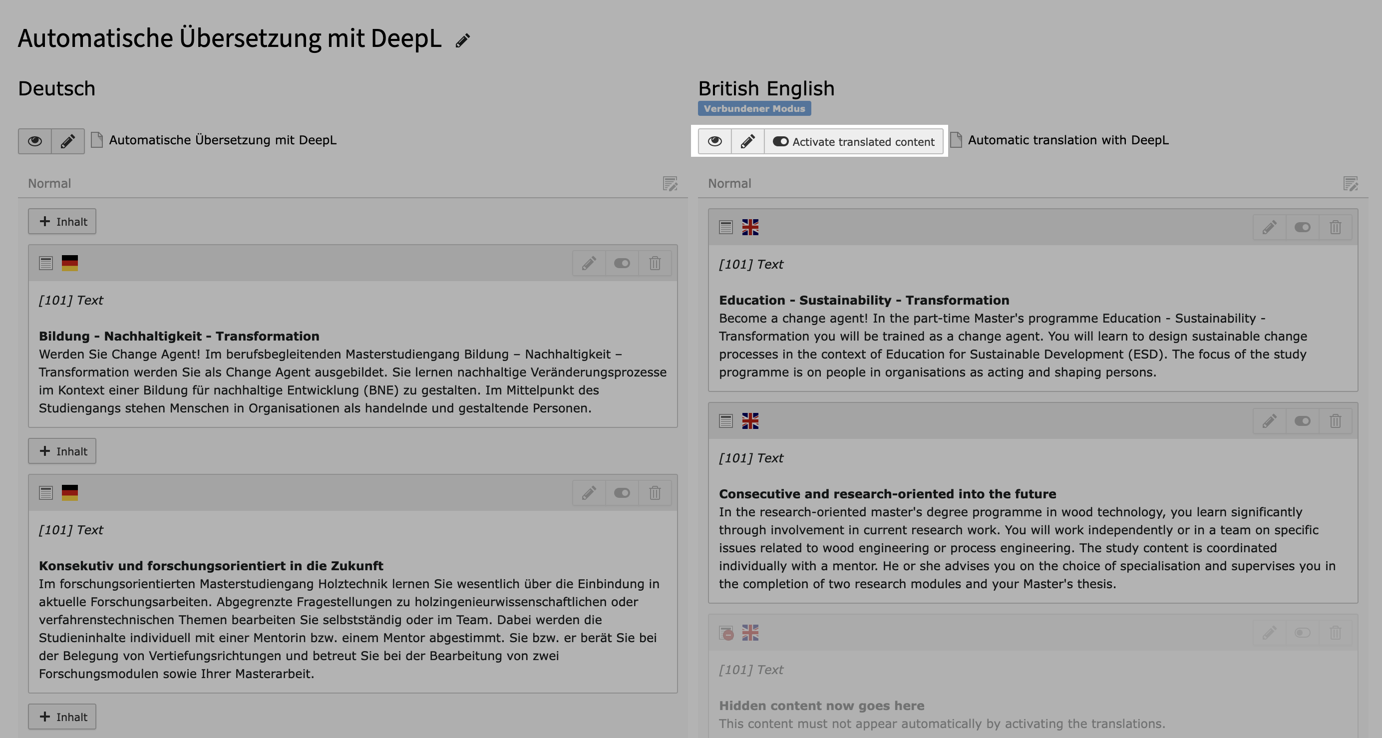Select the 'Deutsch' column heading
Image resolution: width=1382 pixels, height=738 pixels.
[x=56, y=88]
